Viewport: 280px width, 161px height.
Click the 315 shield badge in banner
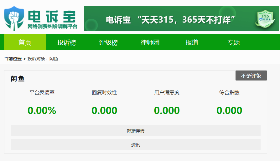point(265,19)
